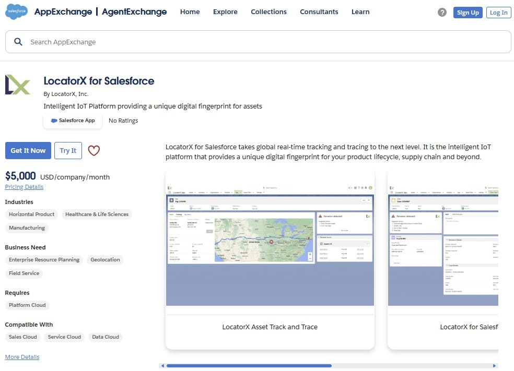Open the Learn menu

(x=360, y=12)
